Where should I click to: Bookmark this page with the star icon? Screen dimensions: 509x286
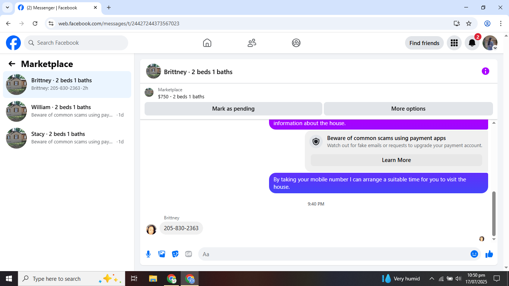tap(469, 23)
